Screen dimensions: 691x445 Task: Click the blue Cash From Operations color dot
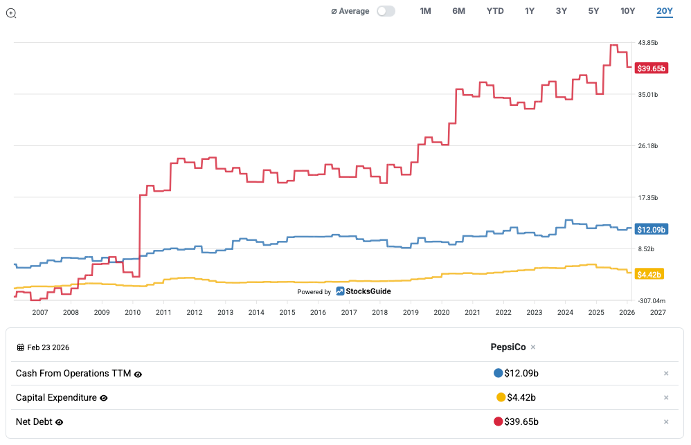click(498, 373)
